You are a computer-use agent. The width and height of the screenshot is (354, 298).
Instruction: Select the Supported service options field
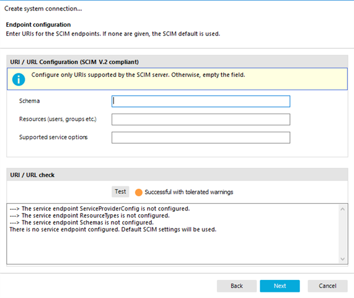tap(201, 137)
